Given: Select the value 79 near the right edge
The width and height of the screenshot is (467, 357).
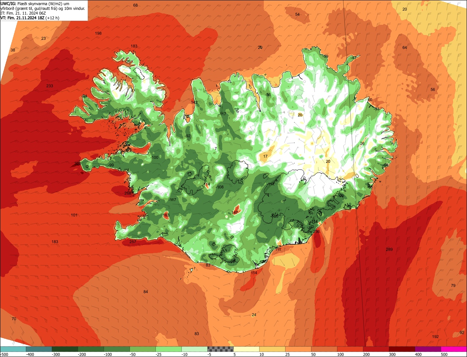Looking at the screenshot, I should [453, 285].
